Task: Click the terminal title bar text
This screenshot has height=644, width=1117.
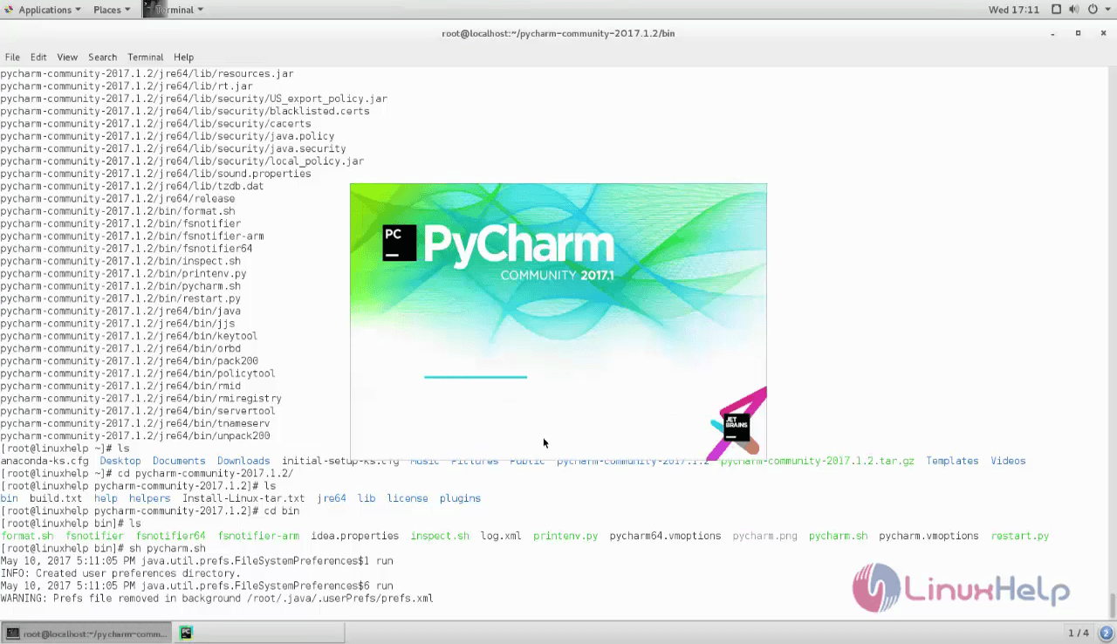Action: tap(558, 33)
